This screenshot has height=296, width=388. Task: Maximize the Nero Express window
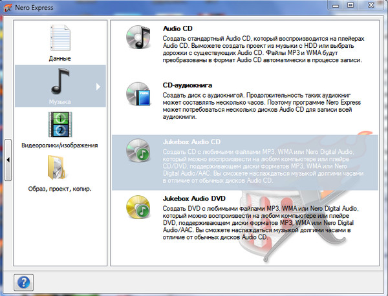pos(350,5)
